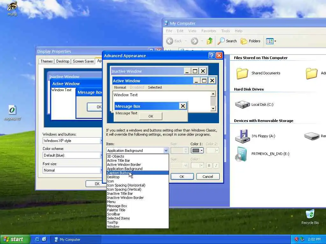The image size is (326, 244).
Task: Open the Start menu
Action: 15,239
